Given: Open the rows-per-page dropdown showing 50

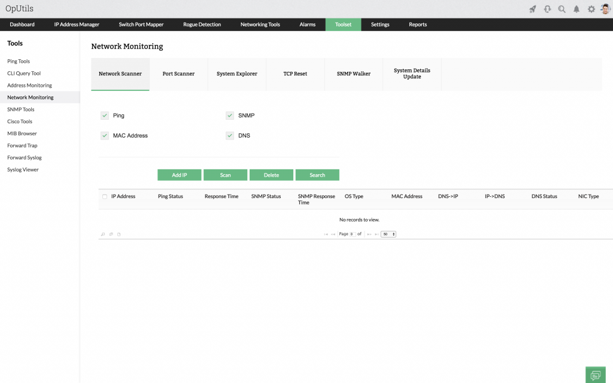Looking at the screenshot, I should (x=389, y=234).
